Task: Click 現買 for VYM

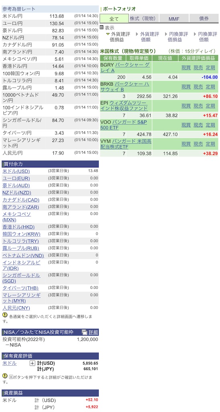Action: (186, 144)
